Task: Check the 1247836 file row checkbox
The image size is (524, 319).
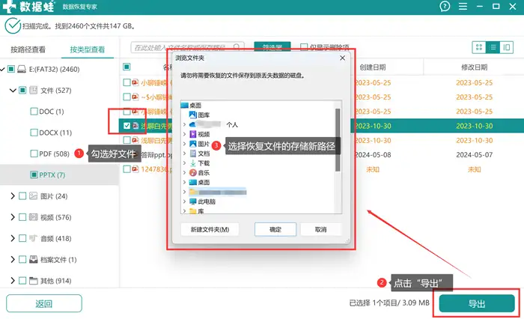Action: (127, 169)
